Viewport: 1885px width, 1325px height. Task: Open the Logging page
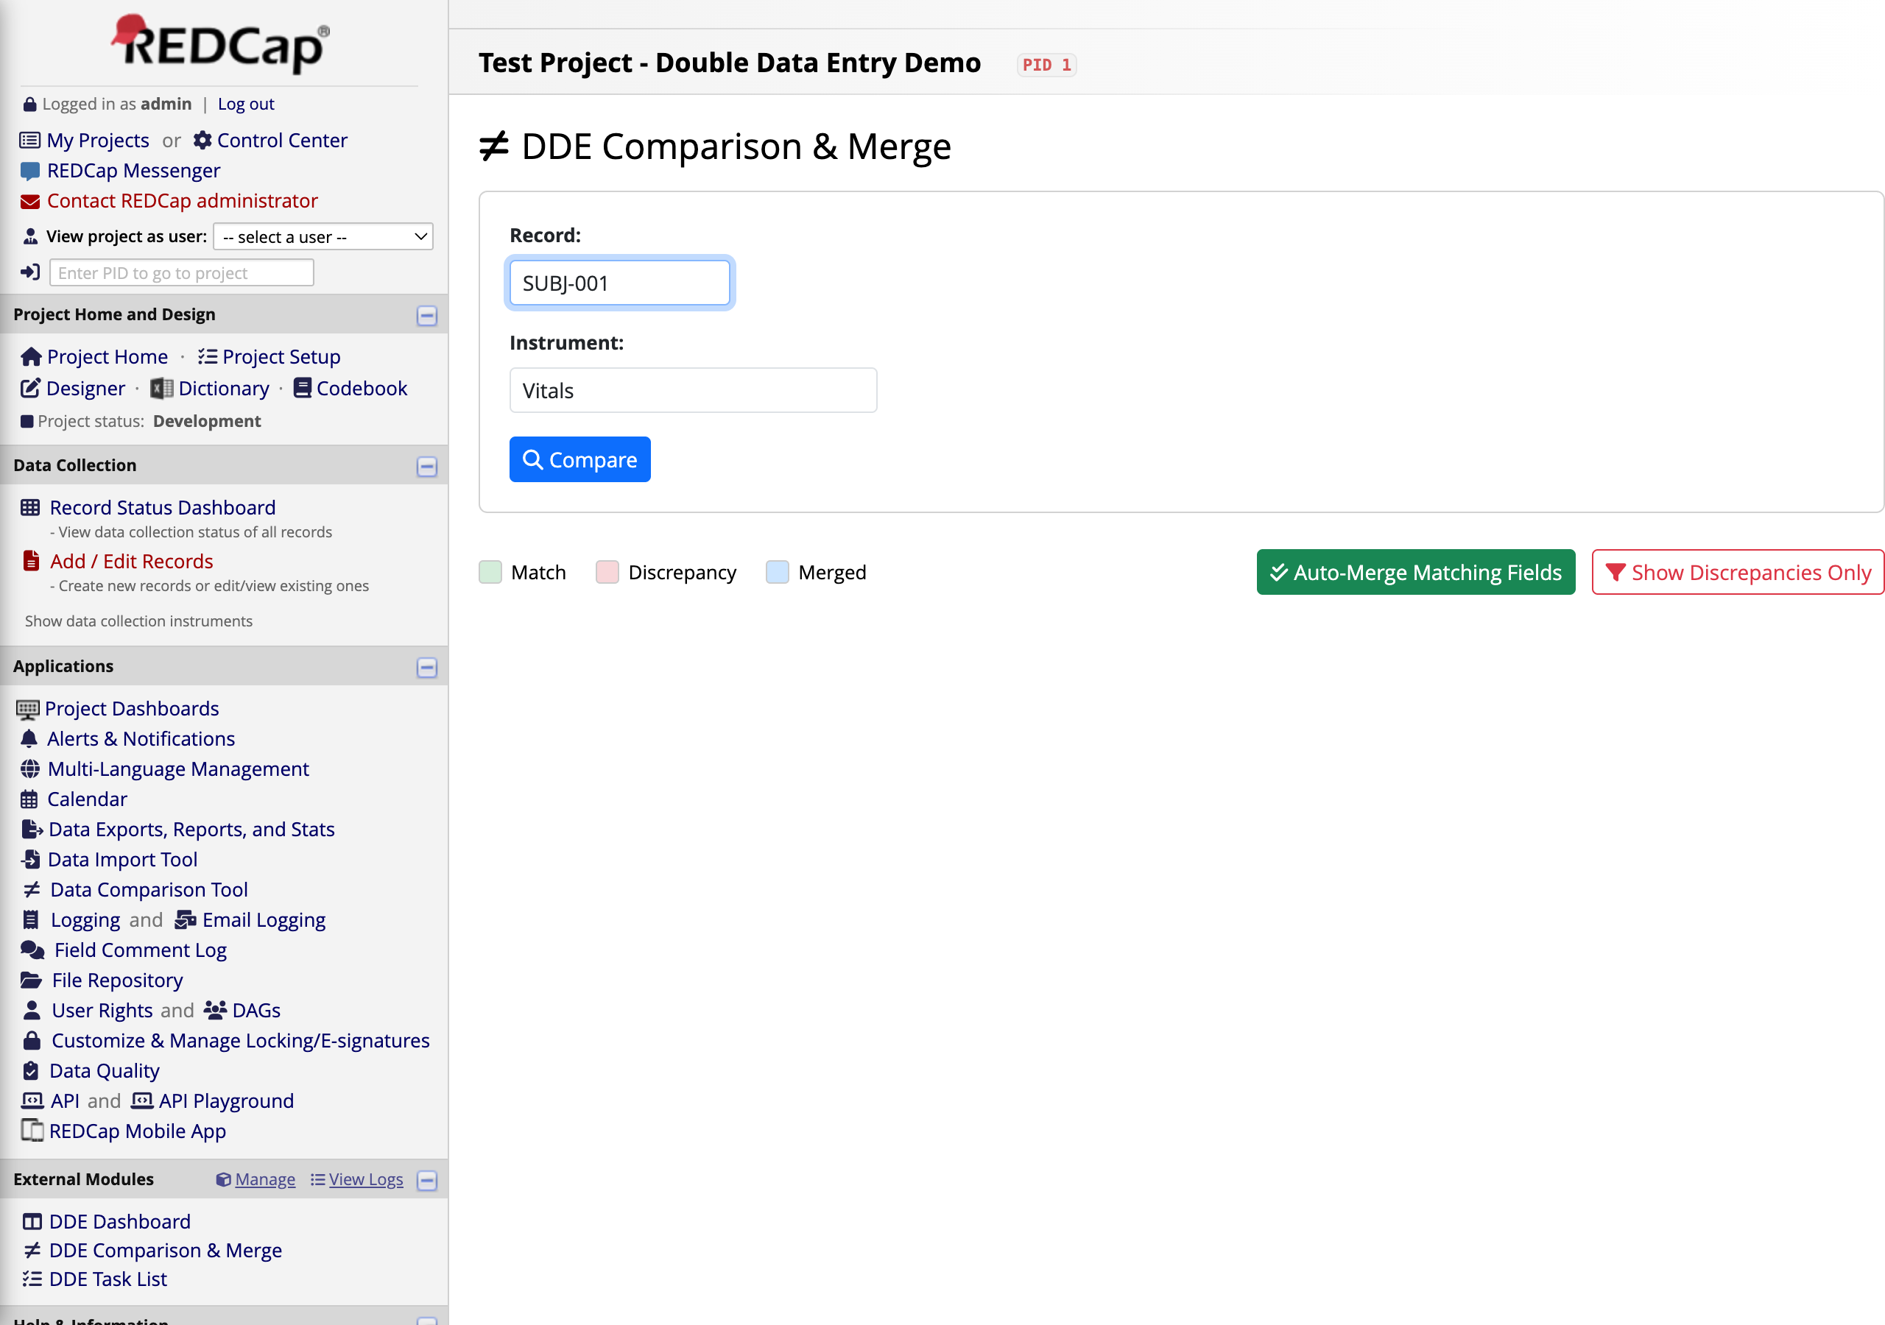pyautogui.click(x=85, y=919)
